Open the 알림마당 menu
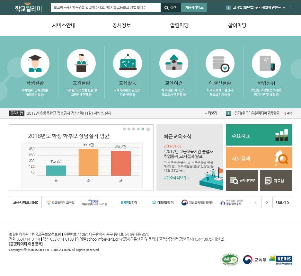 tap(179, 26)
